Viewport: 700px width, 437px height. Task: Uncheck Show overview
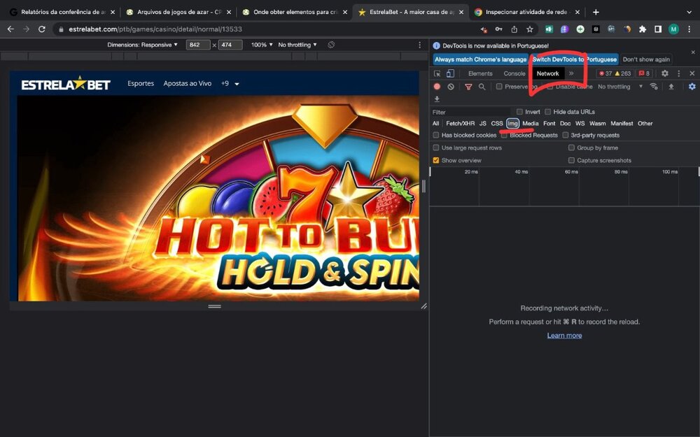[436, 160]
